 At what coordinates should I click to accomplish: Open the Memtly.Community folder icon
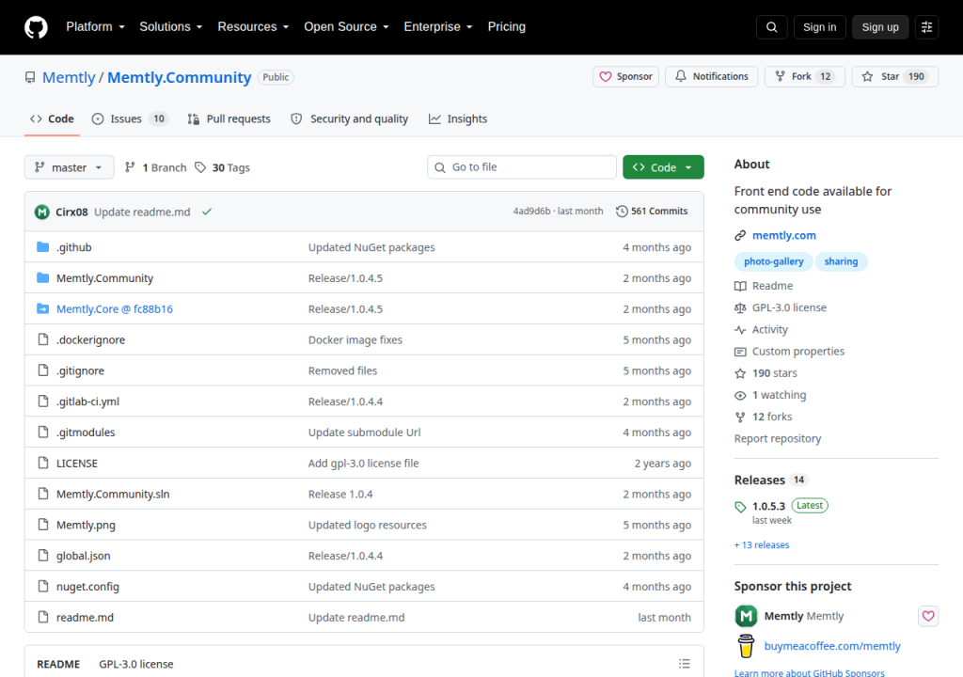(42, 277)
